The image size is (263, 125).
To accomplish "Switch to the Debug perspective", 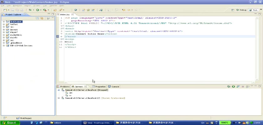I will 242,10.
